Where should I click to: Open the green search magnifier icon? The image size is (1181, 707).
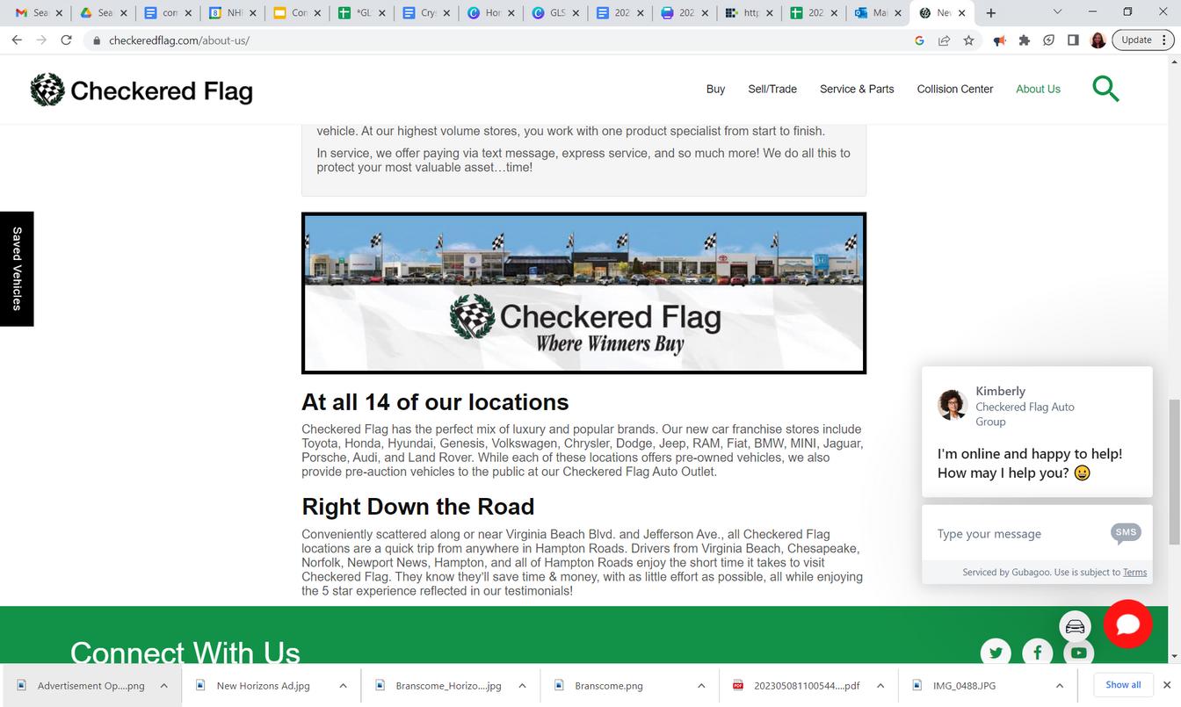(x=1105, y=89)
